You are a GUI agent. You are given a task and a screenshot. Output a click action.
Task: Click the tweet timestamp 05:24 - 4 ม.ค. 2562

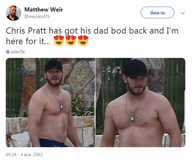(24, 155)
